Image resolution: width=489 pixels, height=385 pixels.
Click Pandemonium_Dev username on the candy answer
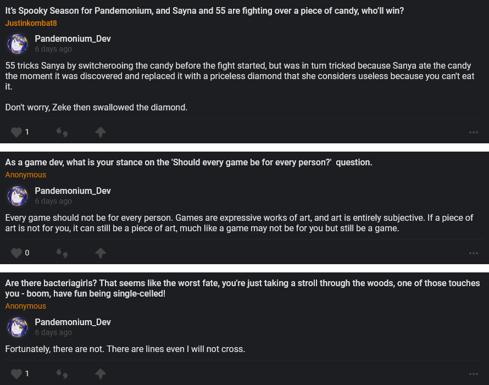73,39
